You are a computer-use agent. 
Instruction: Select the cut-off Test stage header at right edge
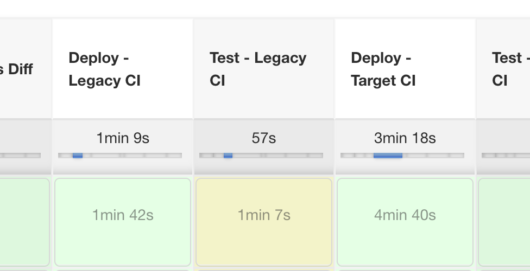point(506,69)
